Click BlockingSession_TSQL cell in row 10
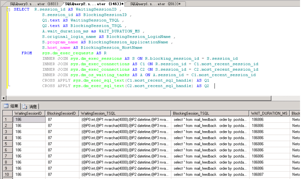Image resolution: width=303 pixels, height=179 pixels. pos(210,175)
